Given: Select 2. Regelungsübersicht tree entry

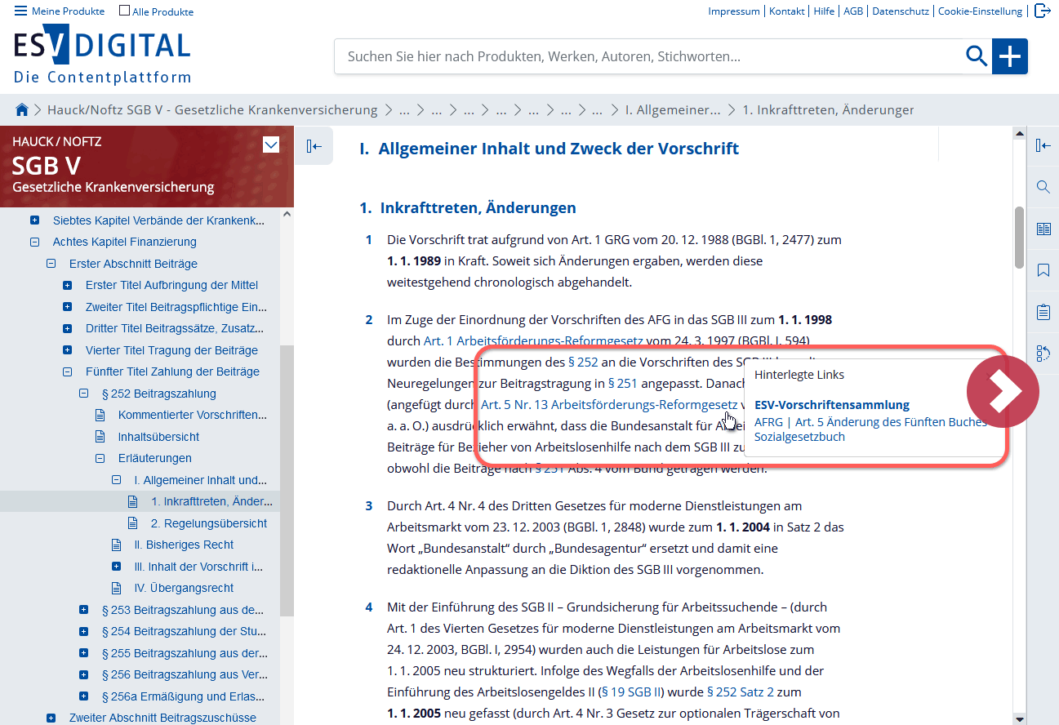Looking at the screenshot, I should tap(209, 523).
